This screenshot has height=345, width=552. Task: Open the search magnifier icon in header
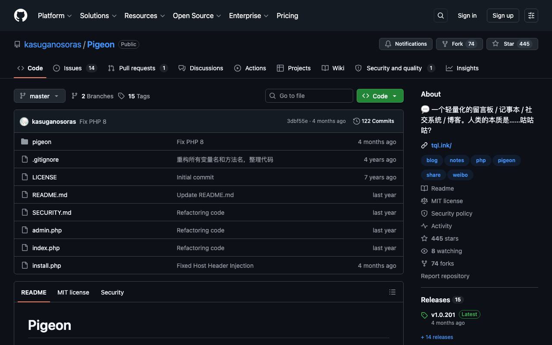(x=441, y=16)
